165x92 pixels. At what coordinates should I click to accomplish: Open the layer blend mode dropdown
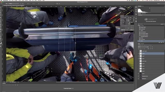(142, 47)
